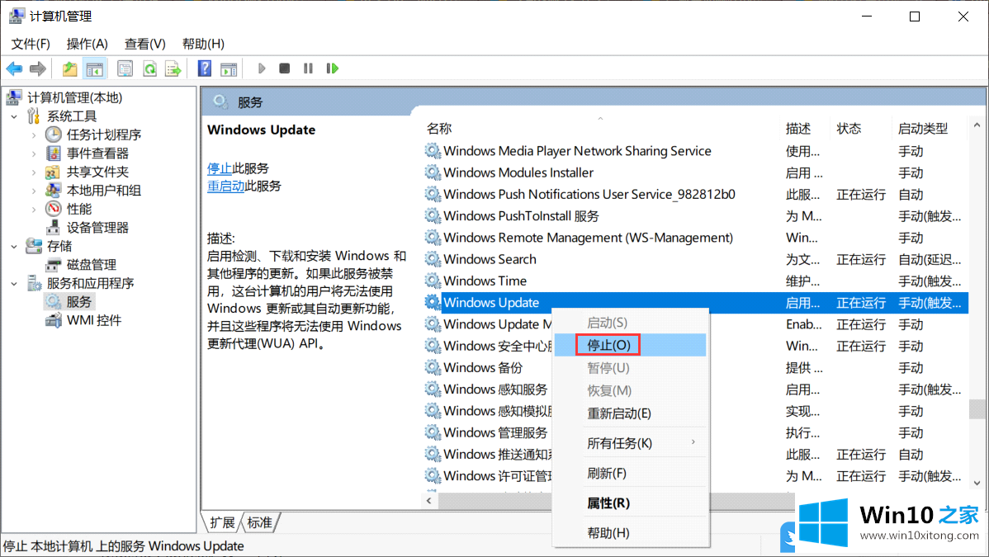Expand the 共享文件夹 node
989x557 pixels.
coord(34,172)
